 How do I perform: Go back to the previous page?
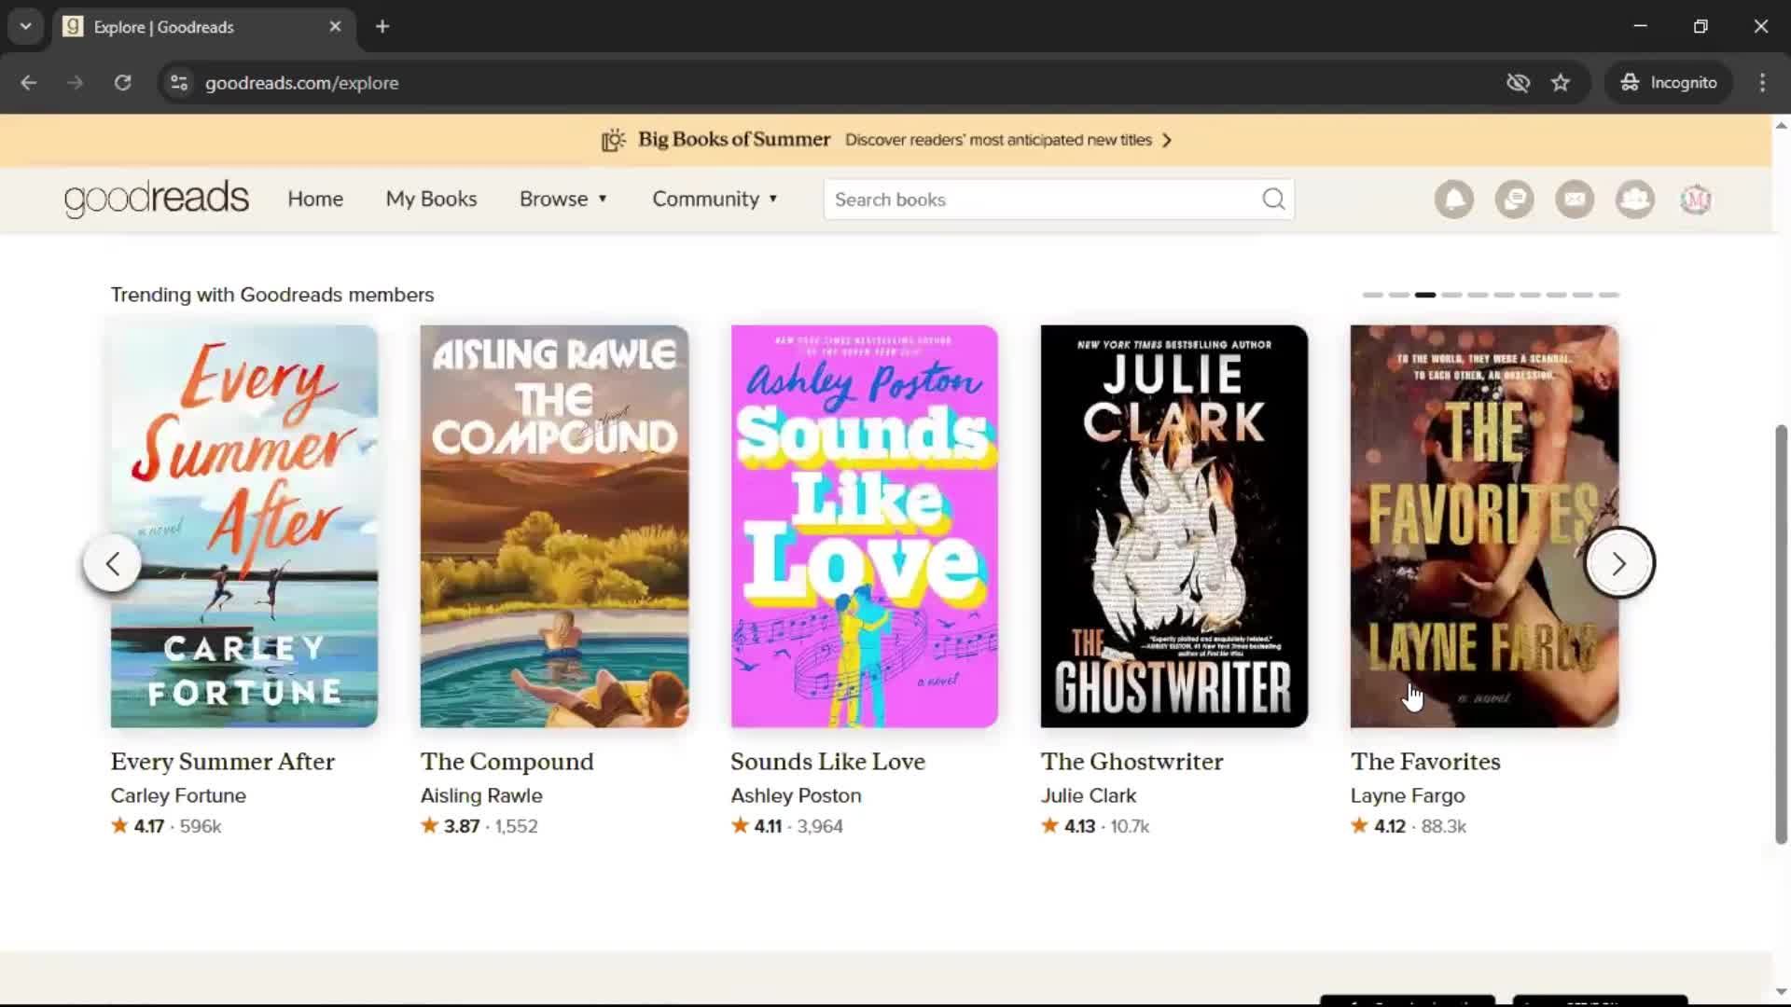[29, 83]
